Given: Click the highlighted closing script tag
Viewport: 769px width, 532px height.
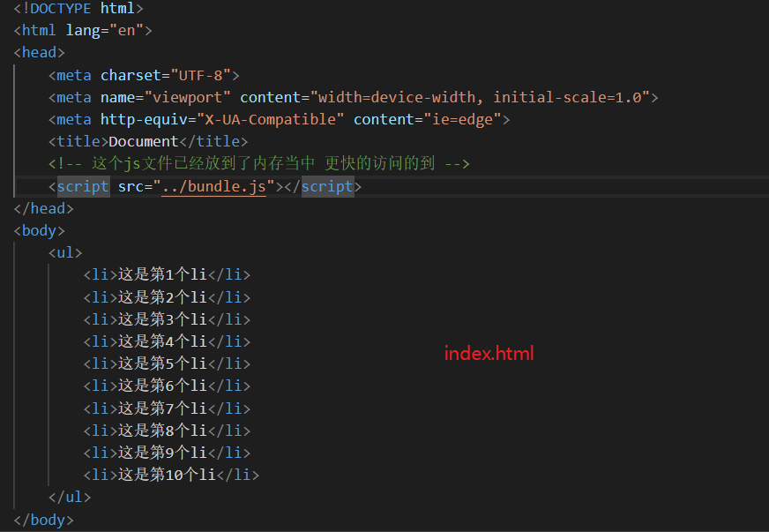Looking at the screenshot, I should 327,186.
